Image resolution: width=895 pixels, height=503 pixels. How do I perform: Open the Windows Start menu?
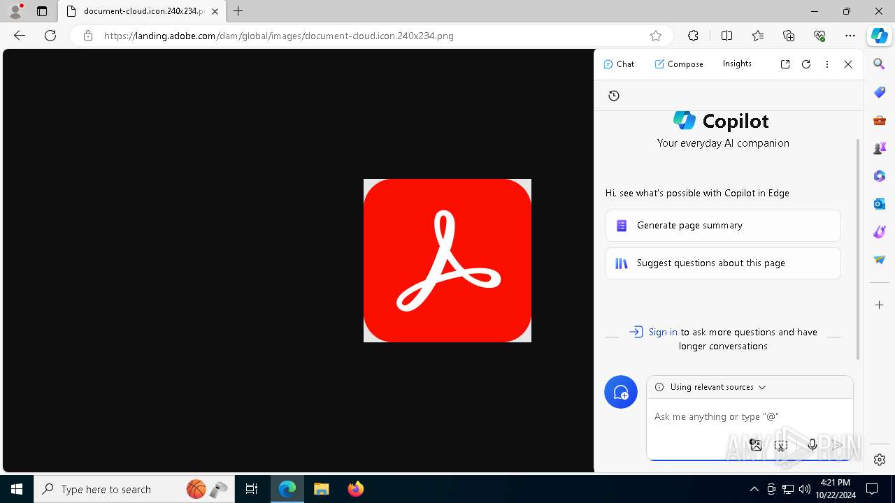click(17, 489)
